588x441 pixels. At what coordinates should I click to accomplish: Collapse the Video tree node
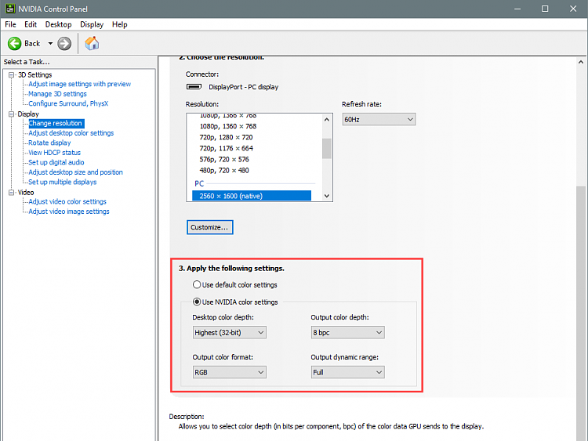tap(11, 192)
